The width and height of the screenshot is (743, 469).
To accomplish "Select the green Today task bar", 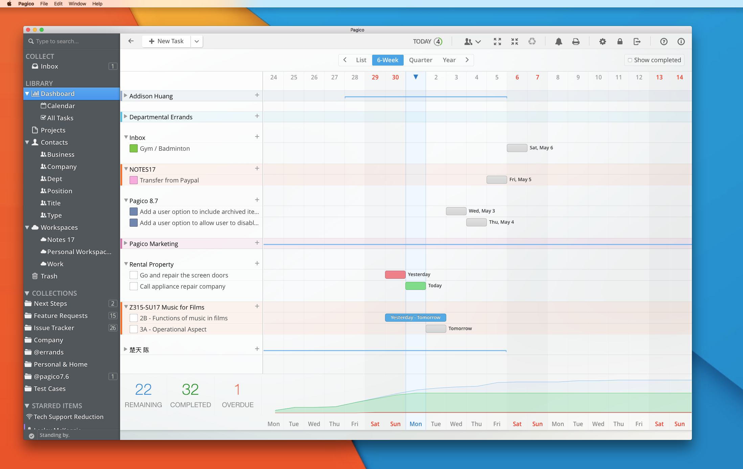I will click(415, 286).
